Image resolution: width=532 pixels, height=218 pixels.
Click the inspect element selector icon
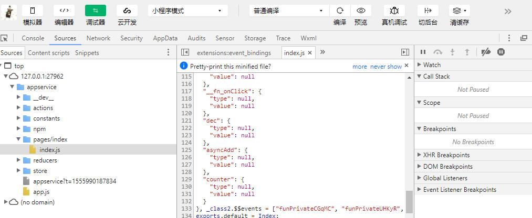5,38
